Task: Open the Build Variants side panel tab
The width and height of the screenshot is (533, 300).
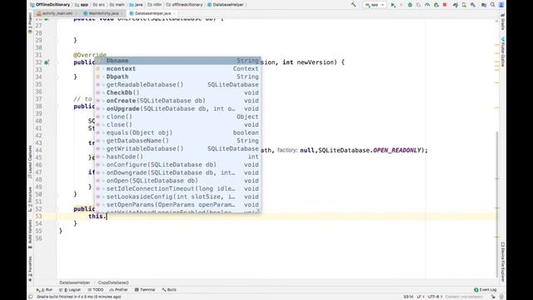Action: pos(30,234)
